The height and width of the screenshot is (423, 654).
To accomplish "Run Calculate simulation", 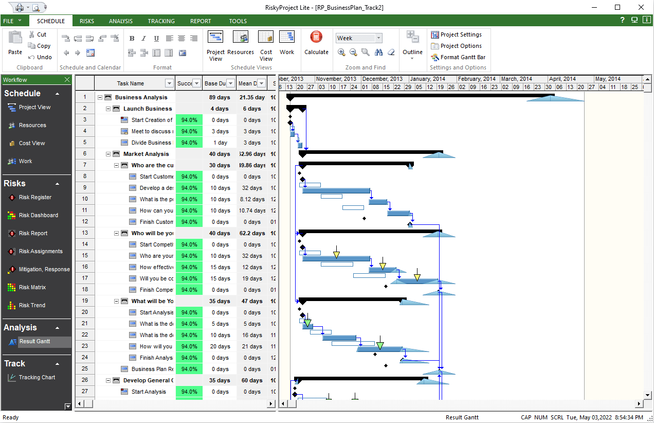I will click(x=316, y=43).
